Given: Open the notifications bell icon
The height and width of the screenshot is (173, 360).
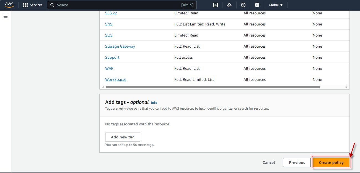Looking at the screenshot, I should click(229, 5).
